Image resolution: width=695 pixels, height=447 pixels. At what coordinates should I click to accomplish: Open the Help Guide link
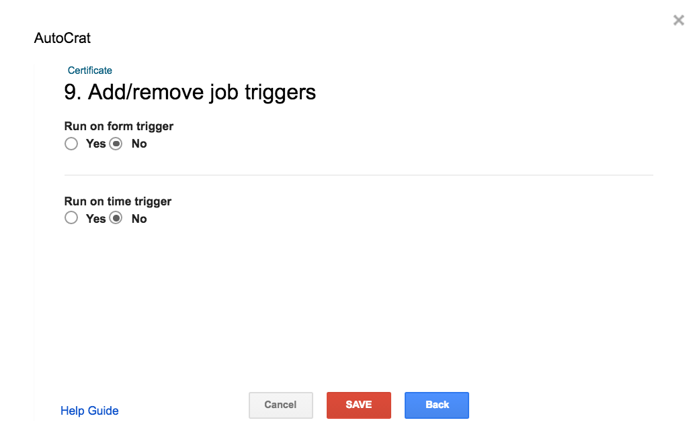(x=89, y=411)
